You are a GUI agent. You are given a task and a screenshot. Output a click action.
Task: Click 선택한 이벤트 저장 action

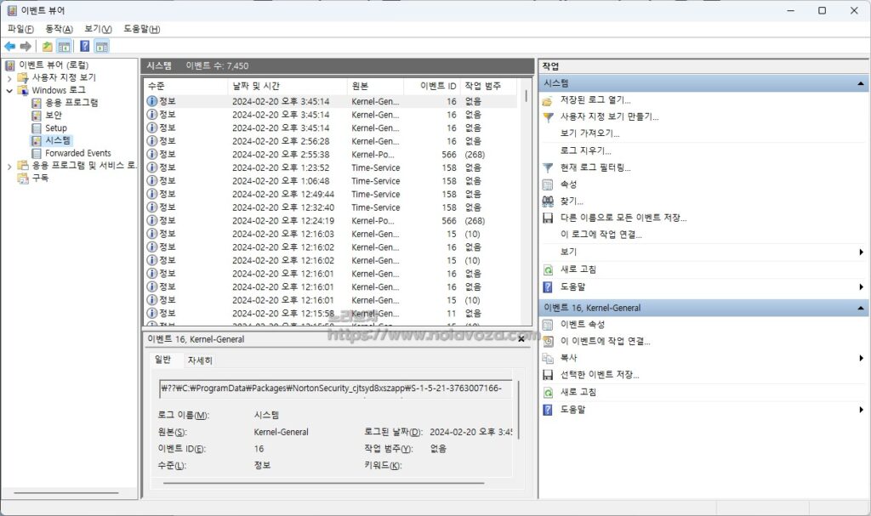(600, 375)
